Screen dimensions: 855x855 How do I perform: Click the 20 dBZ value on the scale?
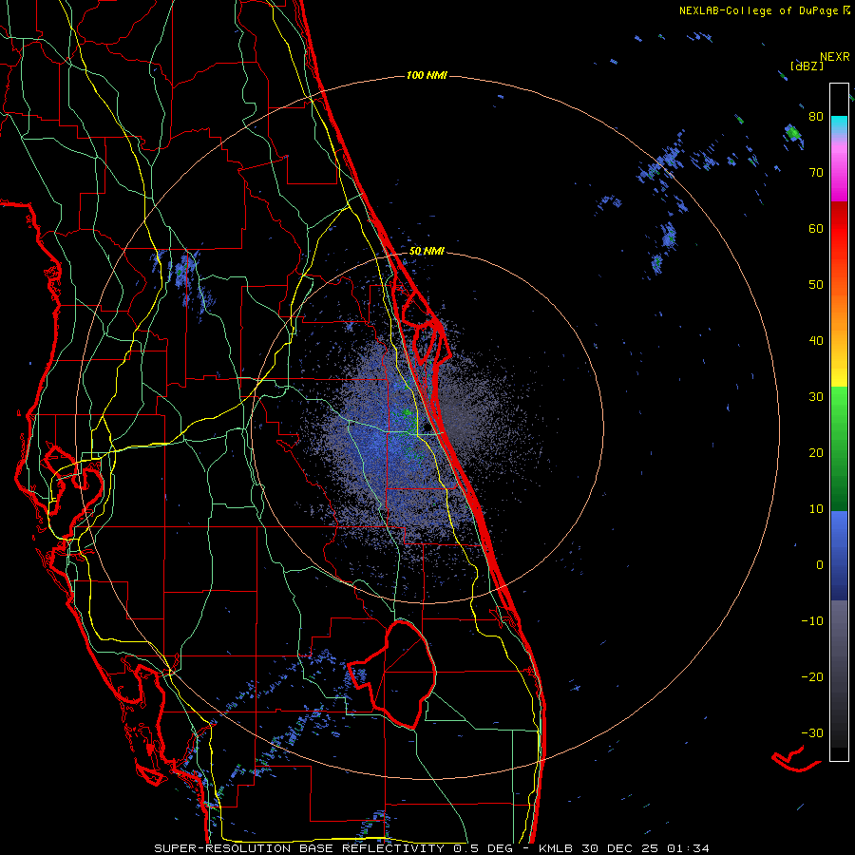816,452
